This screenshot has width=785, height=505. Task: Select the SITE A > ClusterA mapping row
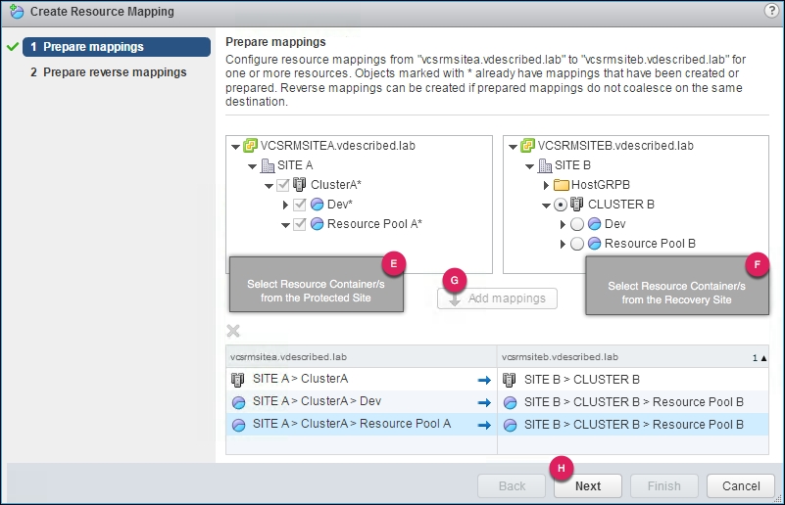(497, 380)
